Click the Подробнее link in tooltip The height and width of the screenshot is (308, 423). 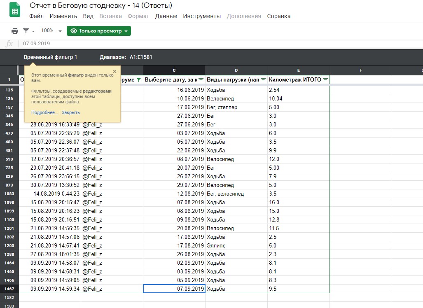44,112
